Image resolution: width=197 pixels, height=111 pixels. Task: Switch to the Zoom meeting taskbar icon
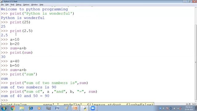[93, 108]
